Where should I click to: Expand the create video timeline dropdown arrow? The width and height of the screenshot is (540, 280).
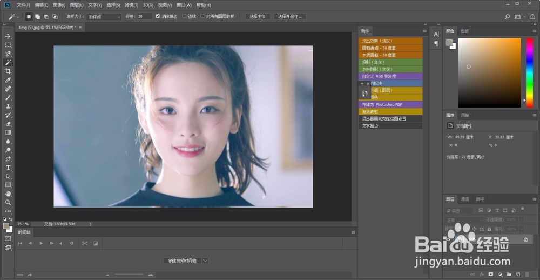pyautogui.click(x=205, y=261)
